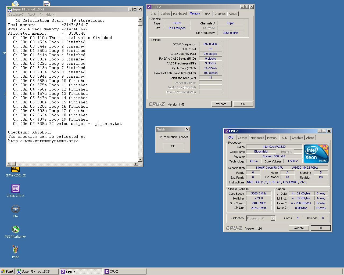Open Caches tab in lower CPU-Z window
Viewport: 344px width, 275px height.
pos(243,138)
